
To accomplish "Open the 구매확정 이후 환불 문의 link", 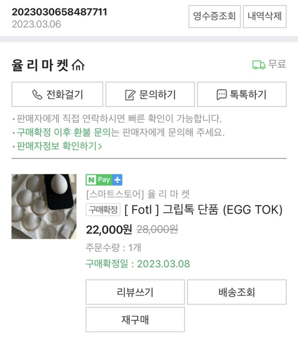I will click(63, 133).
